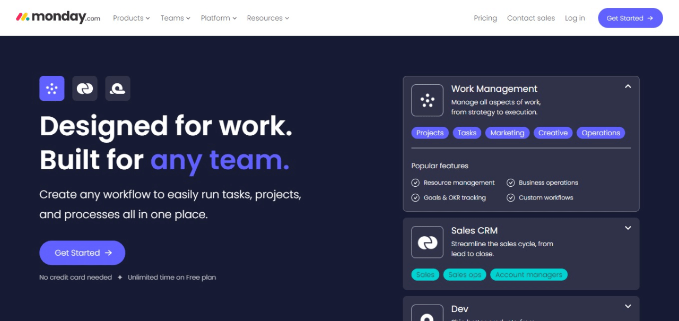679x321 pixels.
Task: Click the Business operations checkmark icon
Action: pos(511,183)
